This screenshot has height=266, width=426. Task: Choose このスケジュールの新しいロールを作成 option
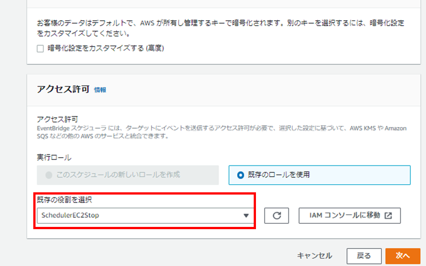tap(52, 175)
